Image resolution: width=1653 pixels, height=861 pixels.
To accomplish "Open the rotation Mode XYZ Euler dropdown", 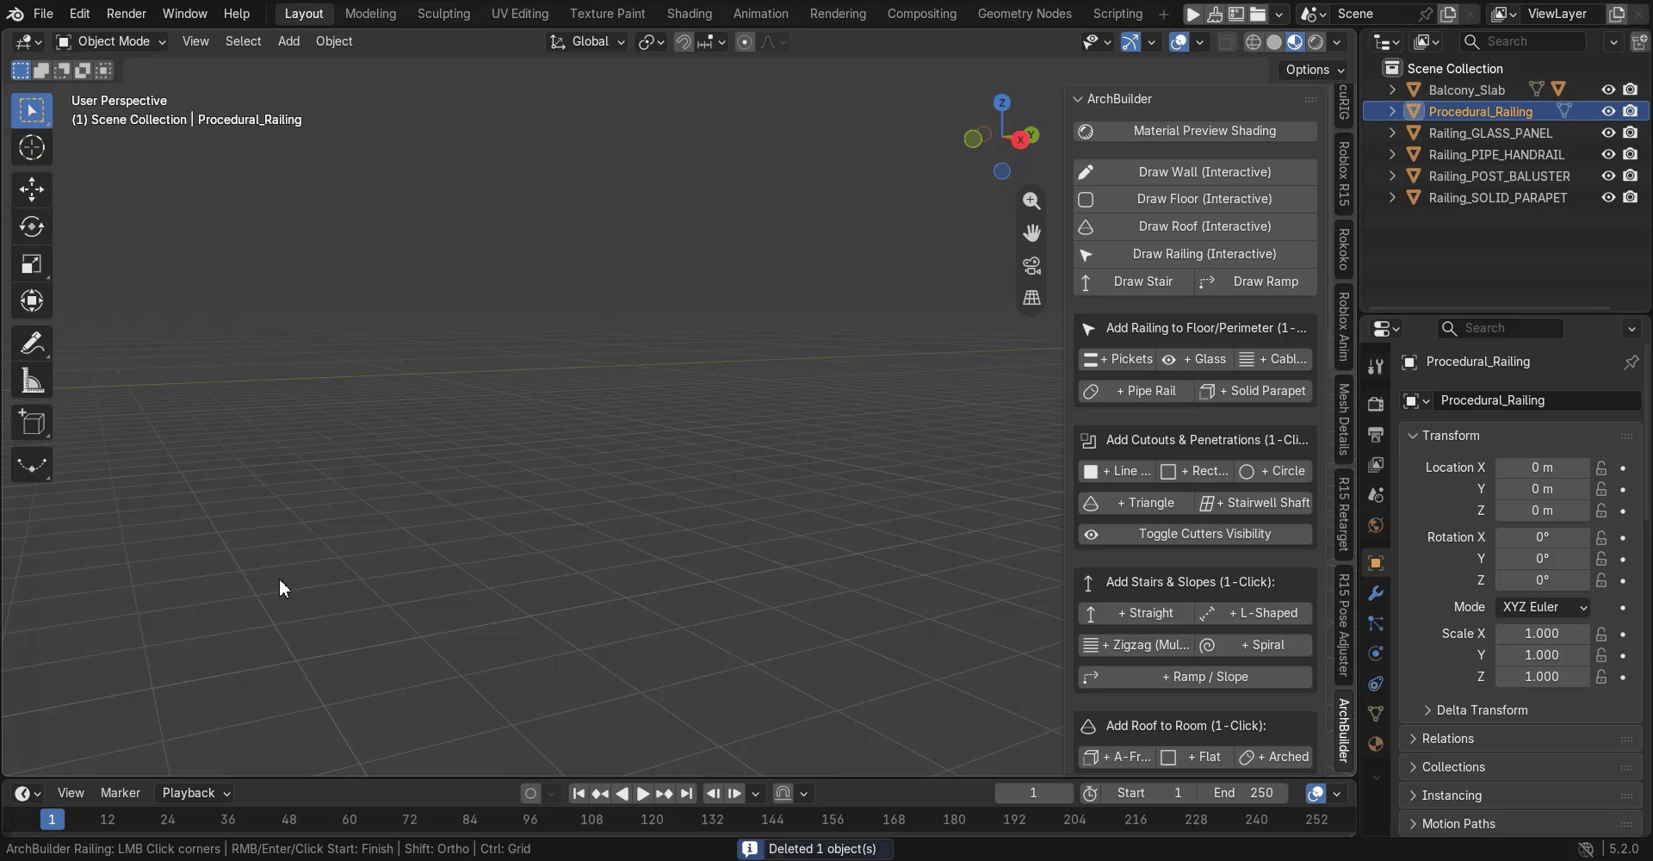I will click(x=1542, y=607).
